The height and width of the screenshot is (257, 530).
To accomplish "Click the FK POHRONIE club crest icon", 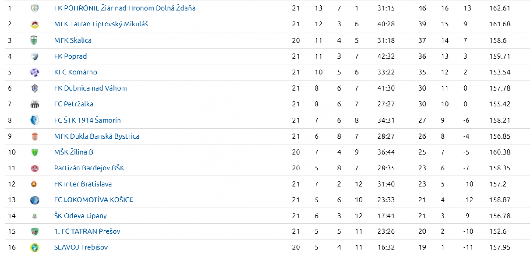I will click(x=35, y=8).
